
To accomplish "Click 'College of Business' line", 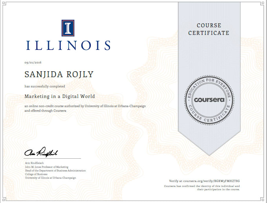I will point(36,174).
